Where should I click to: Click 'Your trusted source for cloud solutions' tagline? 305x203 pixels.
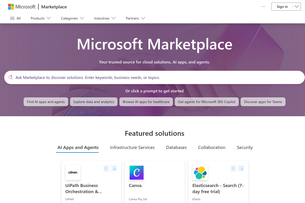(x=155, y=62)
